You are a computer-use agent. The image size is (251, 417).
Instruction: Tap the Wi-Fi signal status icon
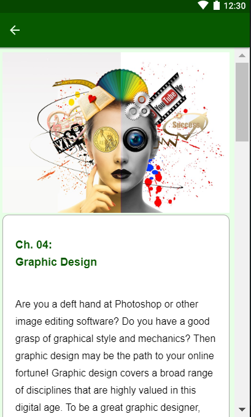203,6
